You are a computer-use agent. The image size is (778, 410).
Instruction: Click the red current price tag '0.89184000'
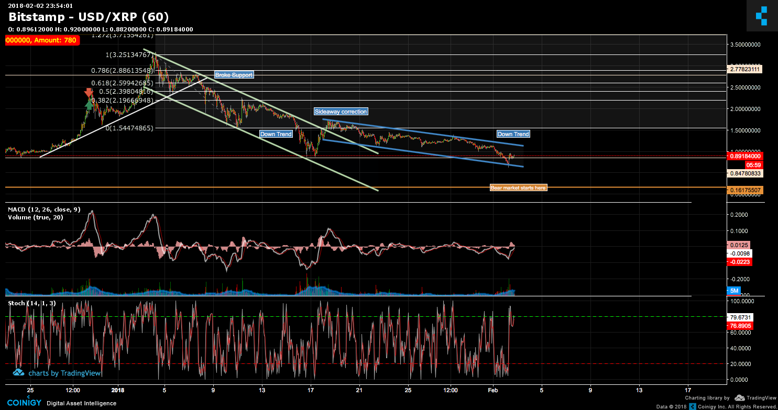746,156
